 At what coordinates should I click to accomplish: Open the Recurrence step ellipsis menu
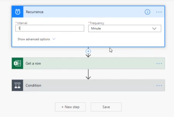tap(159, 12)
